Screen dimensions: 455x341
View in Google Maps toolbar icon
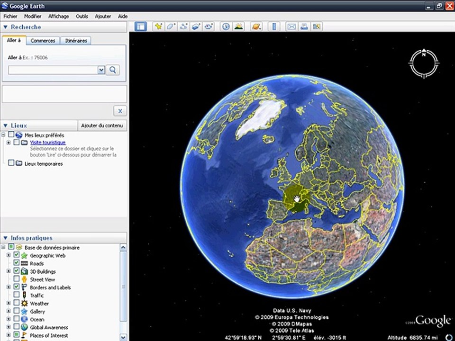pos(317,27)
